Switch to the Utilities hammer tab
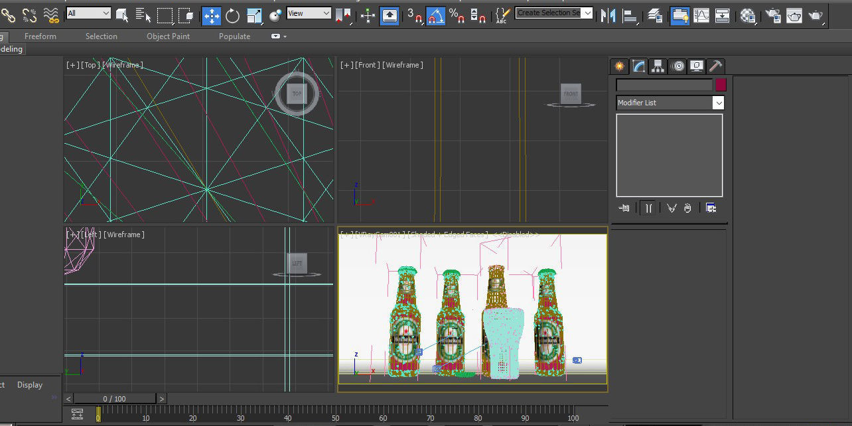The image size is (852, 426). pyautogui.click(x=715, y=66)
